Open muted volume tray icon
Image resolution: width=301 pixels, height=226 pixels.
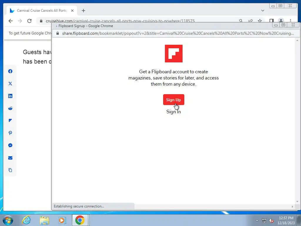(x=271, y=220)
